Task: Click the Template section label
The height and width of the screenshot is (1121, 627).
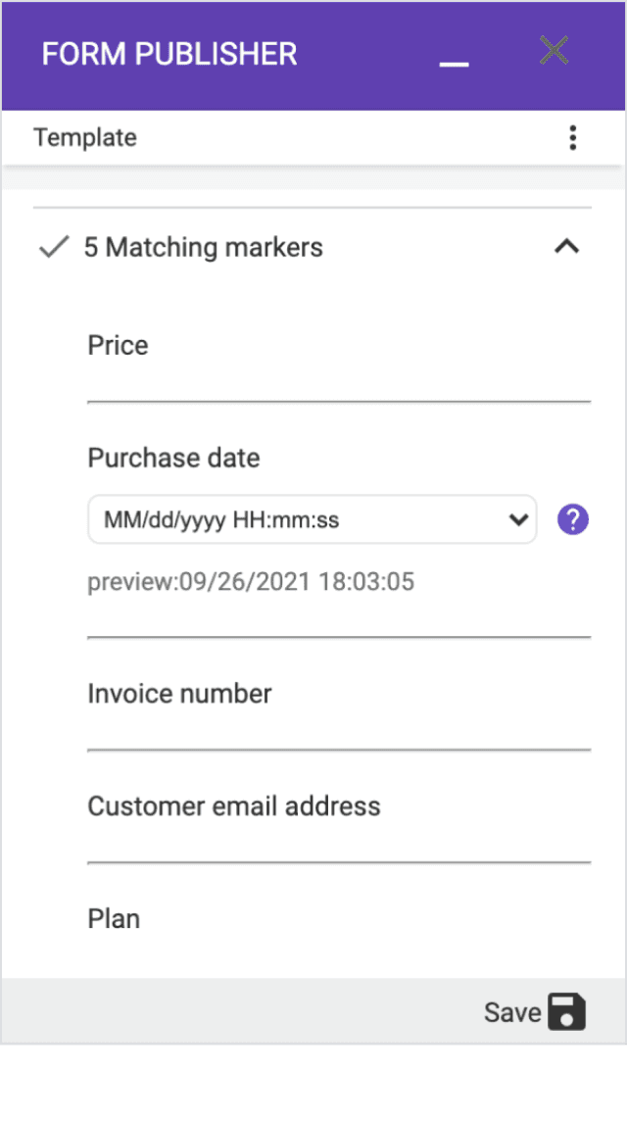Action: [85, 138]
